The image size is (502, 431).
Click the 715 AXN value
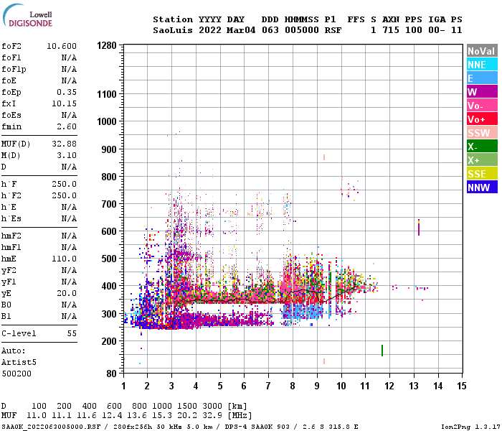point(391,30)
